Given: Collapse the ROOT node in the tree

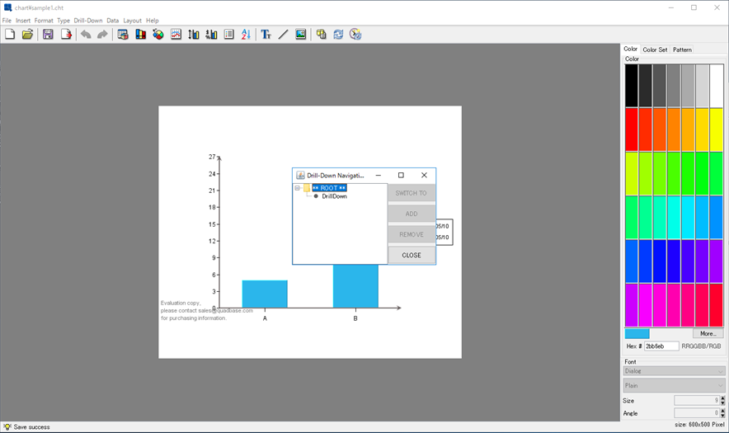Looking at the screenshot, I should click(298, 188).
